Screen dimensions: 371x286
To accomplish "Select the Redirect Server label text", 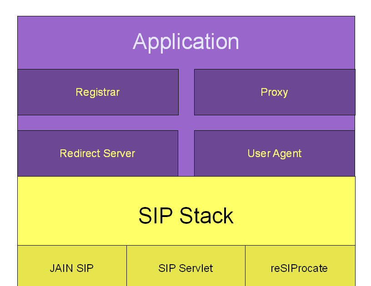I will [x=97, y=153].
